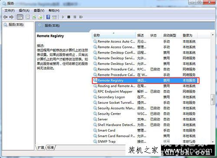Select the Remote Access Conne... service
The height and width of the screenshot is (158, 217).
pos(116,47)
